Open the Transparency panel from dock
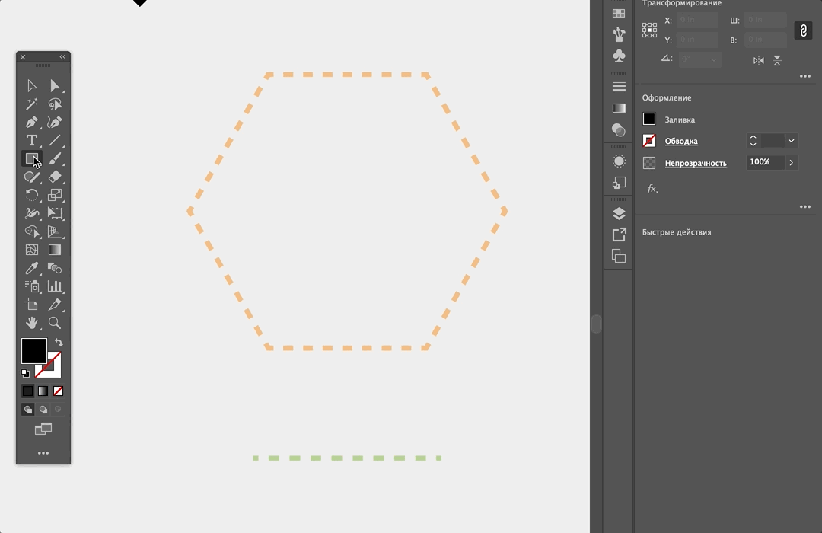 [619, 129]
